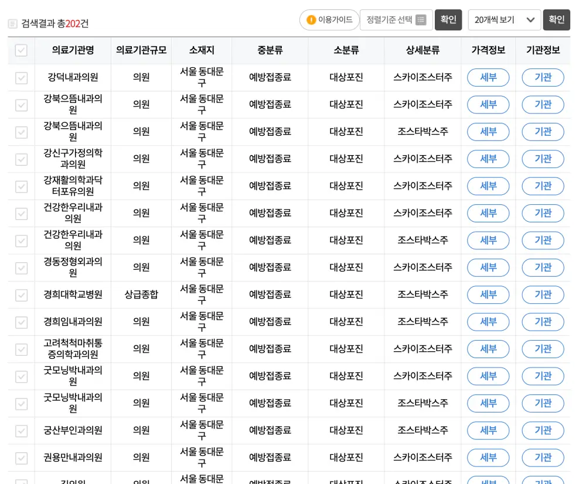Open 세부 for 건강한우리내과의원 조스타박스주 row

click(x=488, y=241)
